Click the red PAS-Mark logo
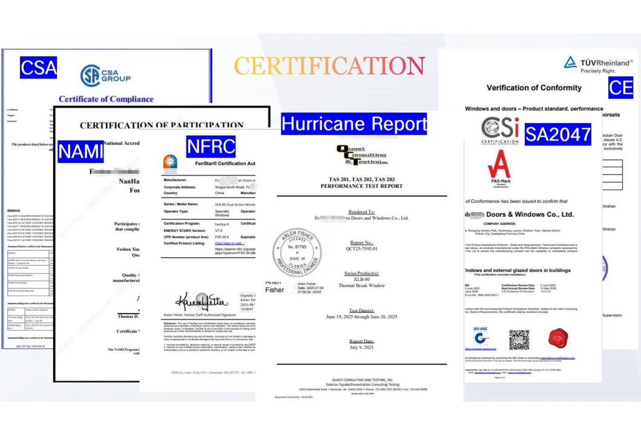Image resolution: width=641 pixels, height=421 pixels. coord(500,168)
